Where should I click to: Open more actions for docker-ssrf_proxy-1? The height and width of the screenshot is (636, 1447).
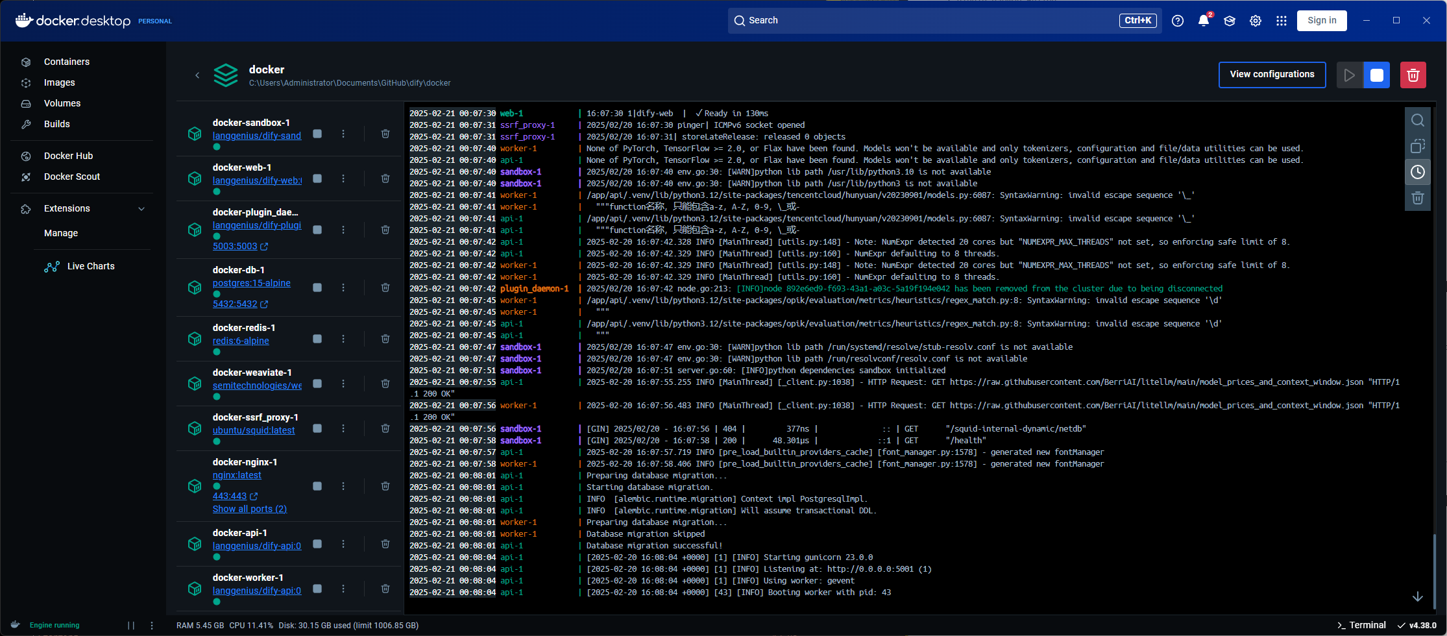click(343, 428)
